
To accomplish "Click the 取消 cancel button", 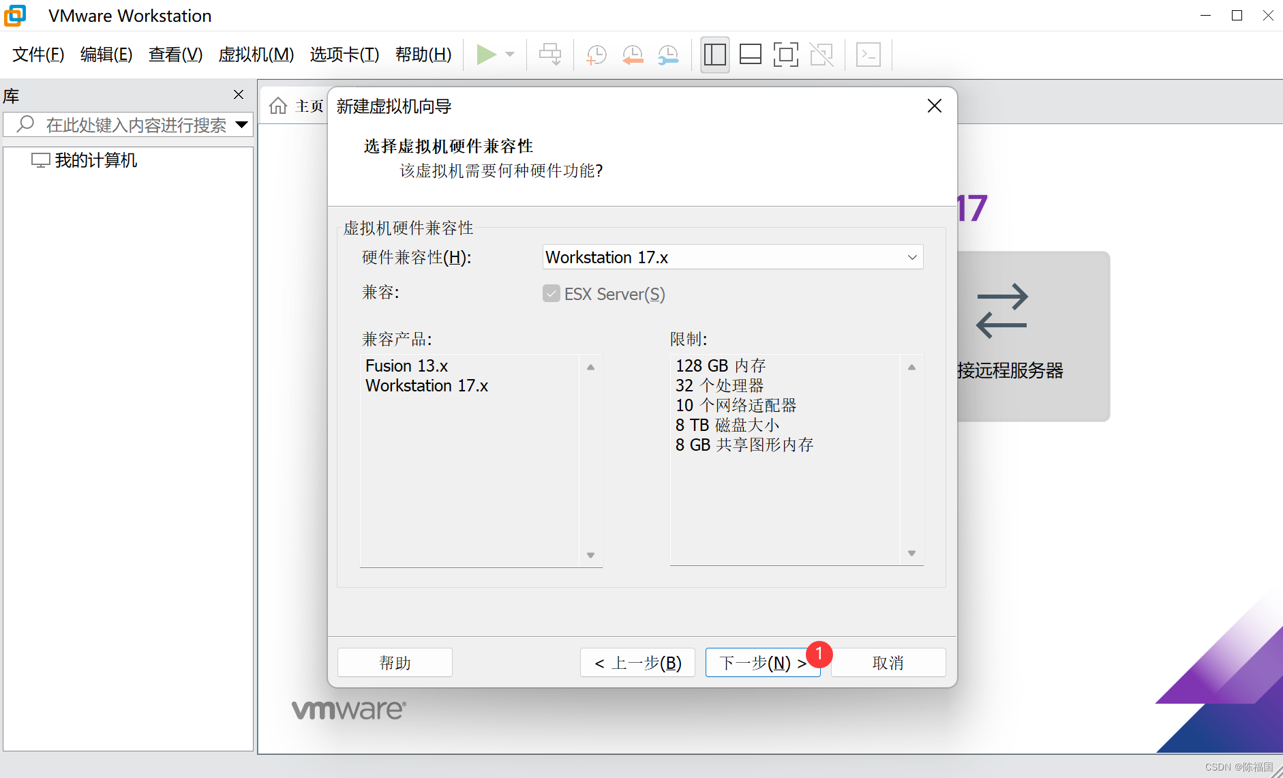I will pyautogui.click(x=888, y=662).
